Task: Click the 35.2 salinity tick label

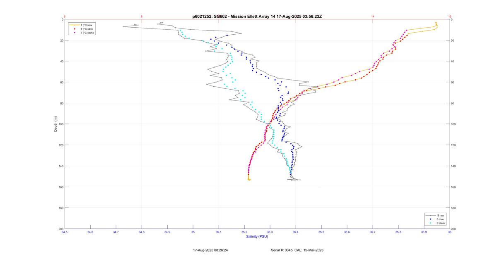Action: click(x=244, y=232)
